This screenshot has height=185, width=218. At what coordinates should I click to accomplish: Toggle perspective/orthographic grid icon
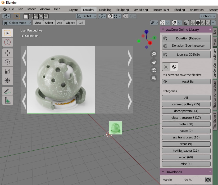[x=154, y=78]
